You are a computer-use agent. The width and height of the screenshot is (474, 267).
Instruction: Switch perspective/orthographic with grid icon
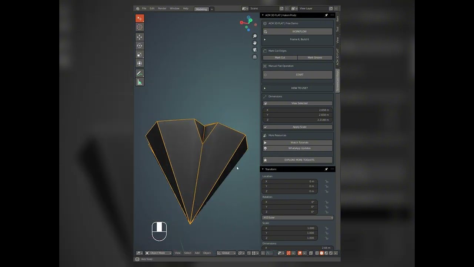click(255, 57)
